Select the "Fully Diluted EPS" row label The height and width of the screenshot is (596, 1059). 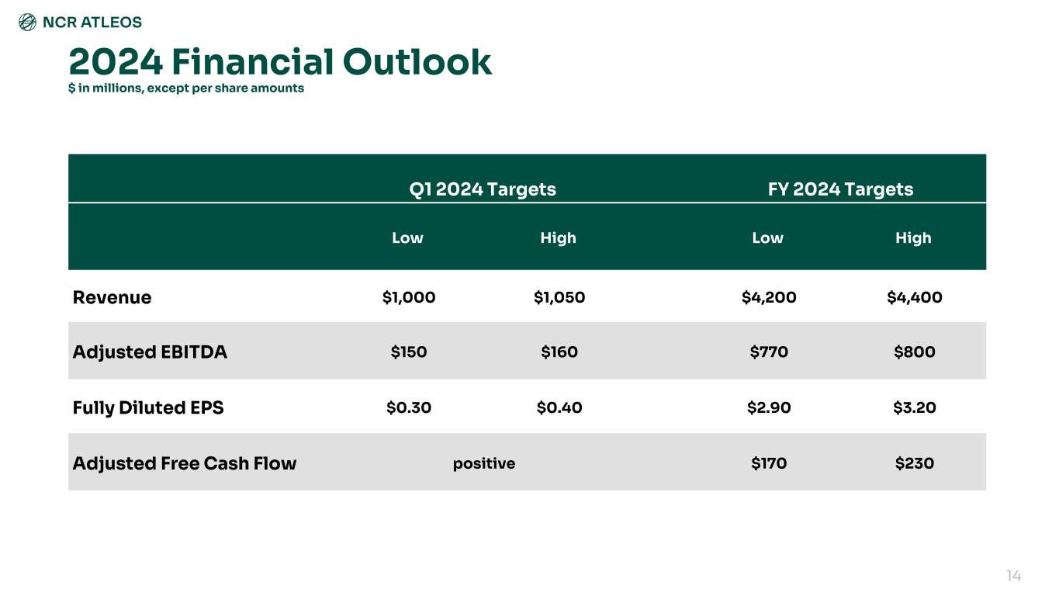(x=148, y=407)
